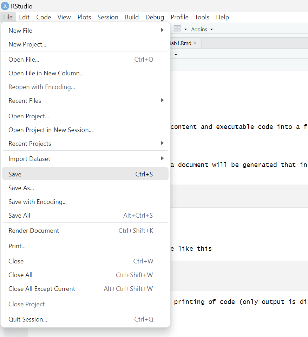This screenshot has height=337, width=308.
Task: Choose Open Project in New Session...
Action: coord(85,130)
